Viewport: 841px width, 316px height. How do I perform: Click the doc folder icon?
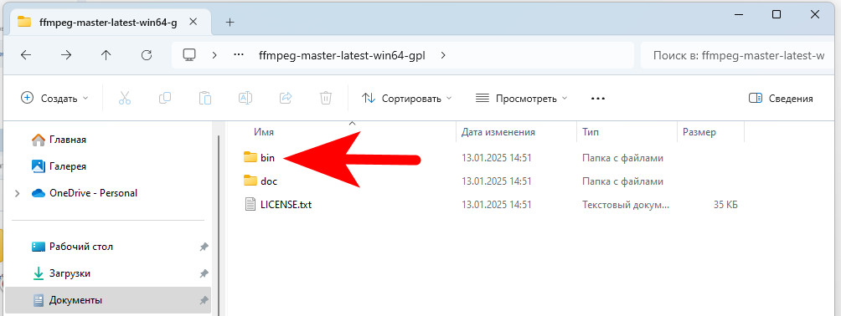[250, 181]
